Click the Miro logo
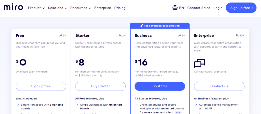 coord(13,7)
